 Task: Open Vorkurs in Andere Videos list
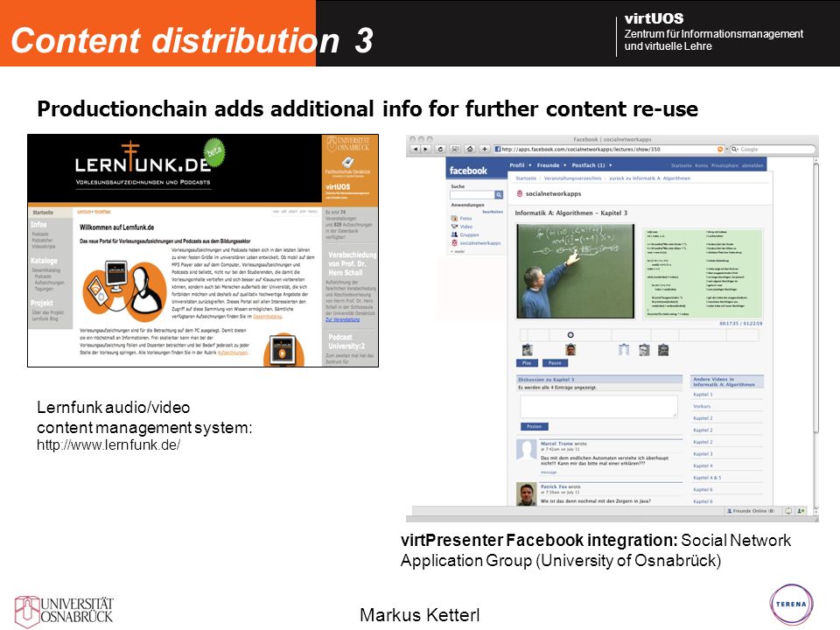(x=702, y=406)
